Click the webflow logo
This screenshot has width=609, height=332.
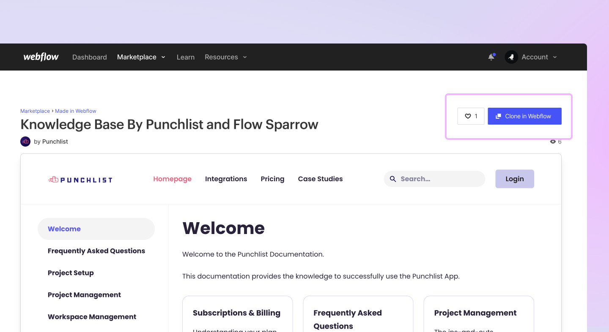41,57
